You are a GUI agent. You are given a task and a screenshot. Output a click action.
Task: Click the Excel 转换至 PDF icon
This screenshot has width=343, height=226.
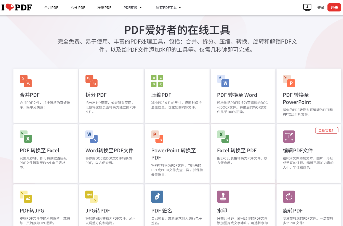223,137
